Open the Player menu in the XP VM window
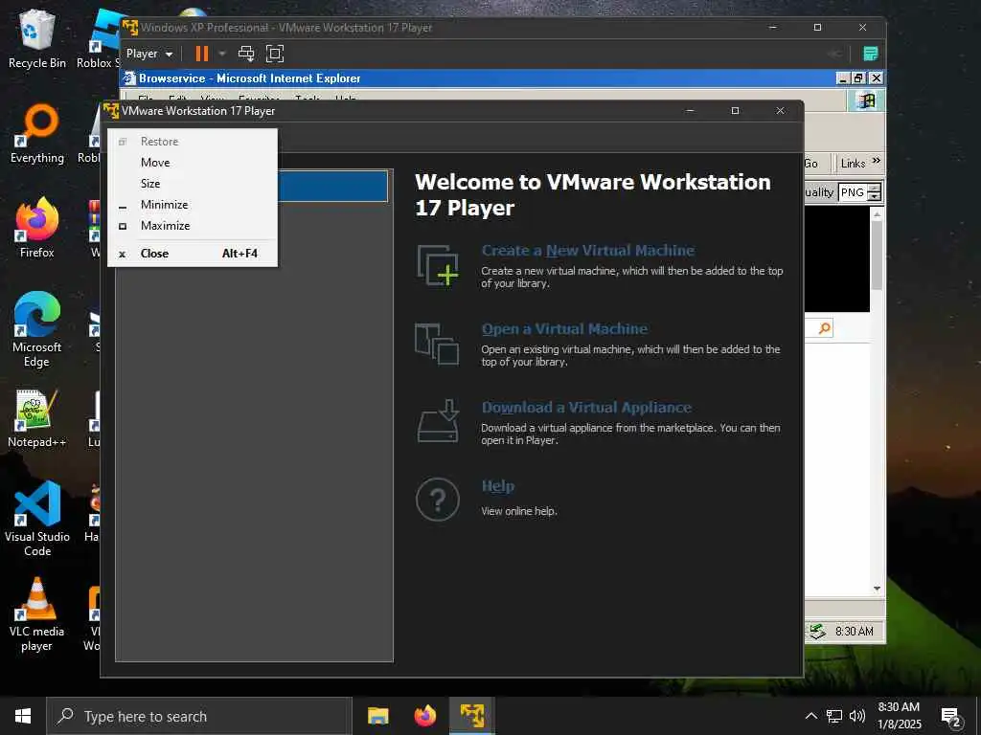Screen dimensions: 981x735 point(148,54)
